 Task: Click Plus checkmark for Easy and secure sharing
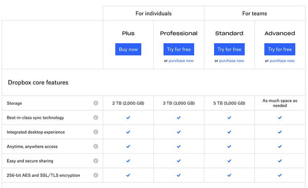[x=128, y=161]
